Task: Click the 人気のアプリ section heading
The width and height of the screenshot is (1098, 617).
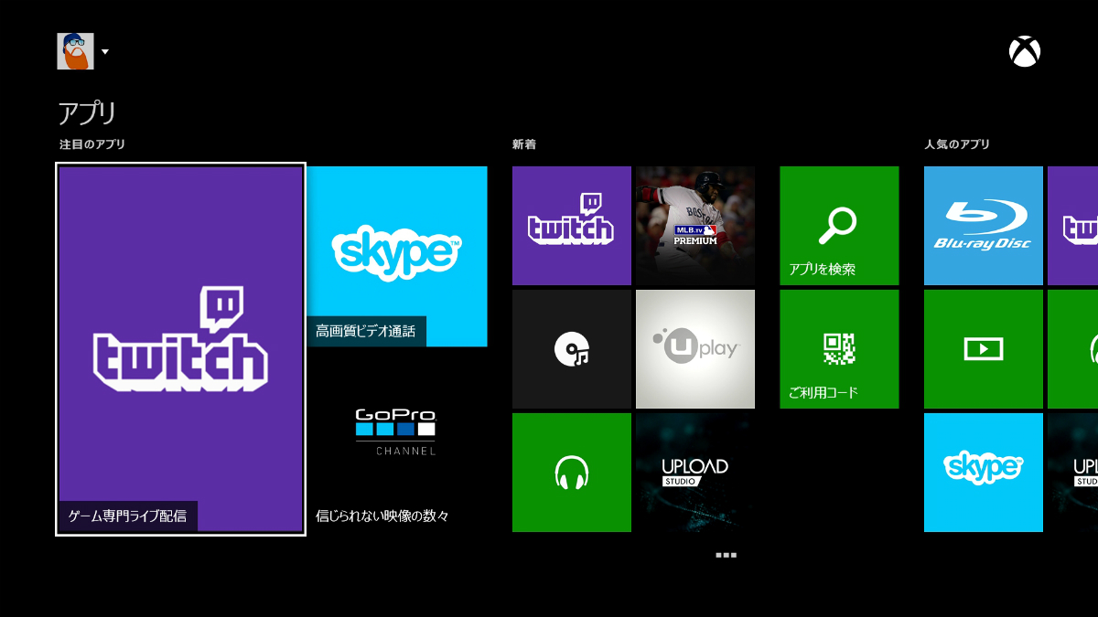Action: click(x=957, y=144)
